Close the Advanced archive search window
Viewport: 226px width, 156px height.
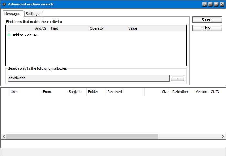point(222,4)
